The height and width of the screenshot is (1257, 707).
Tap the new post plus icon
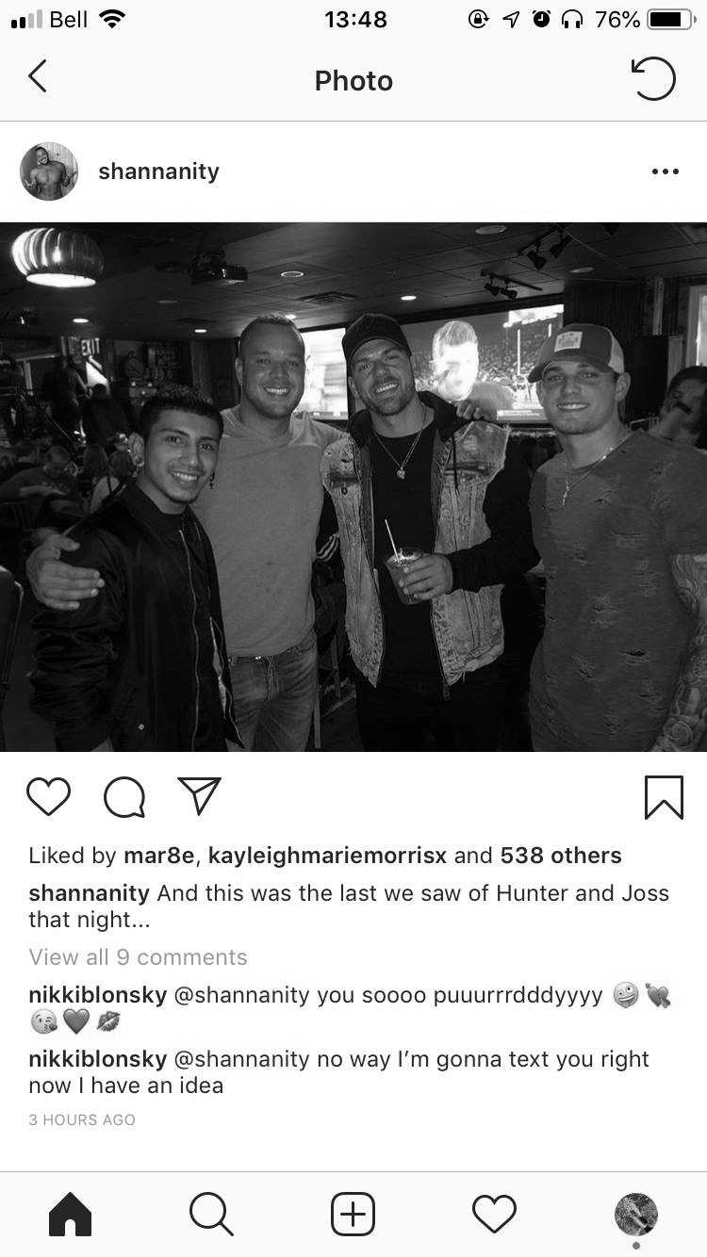click(x=353, y=1214)
